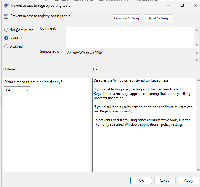Confirm changes with OK button
The image size is (200, 187).
click(x=141, y=181)
